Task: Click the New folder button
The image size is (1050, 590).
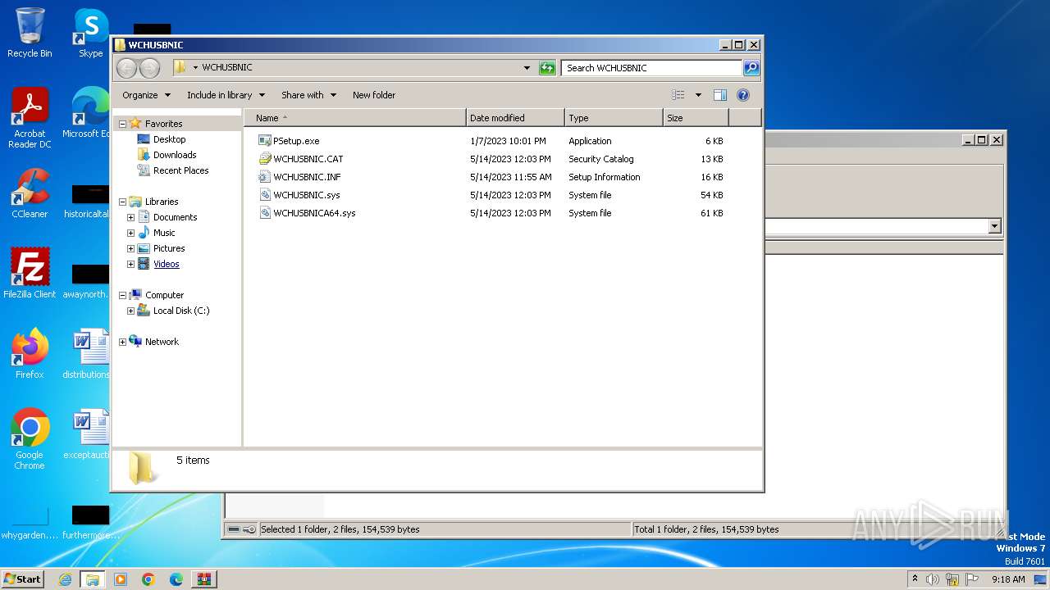Action: point(374,95)
